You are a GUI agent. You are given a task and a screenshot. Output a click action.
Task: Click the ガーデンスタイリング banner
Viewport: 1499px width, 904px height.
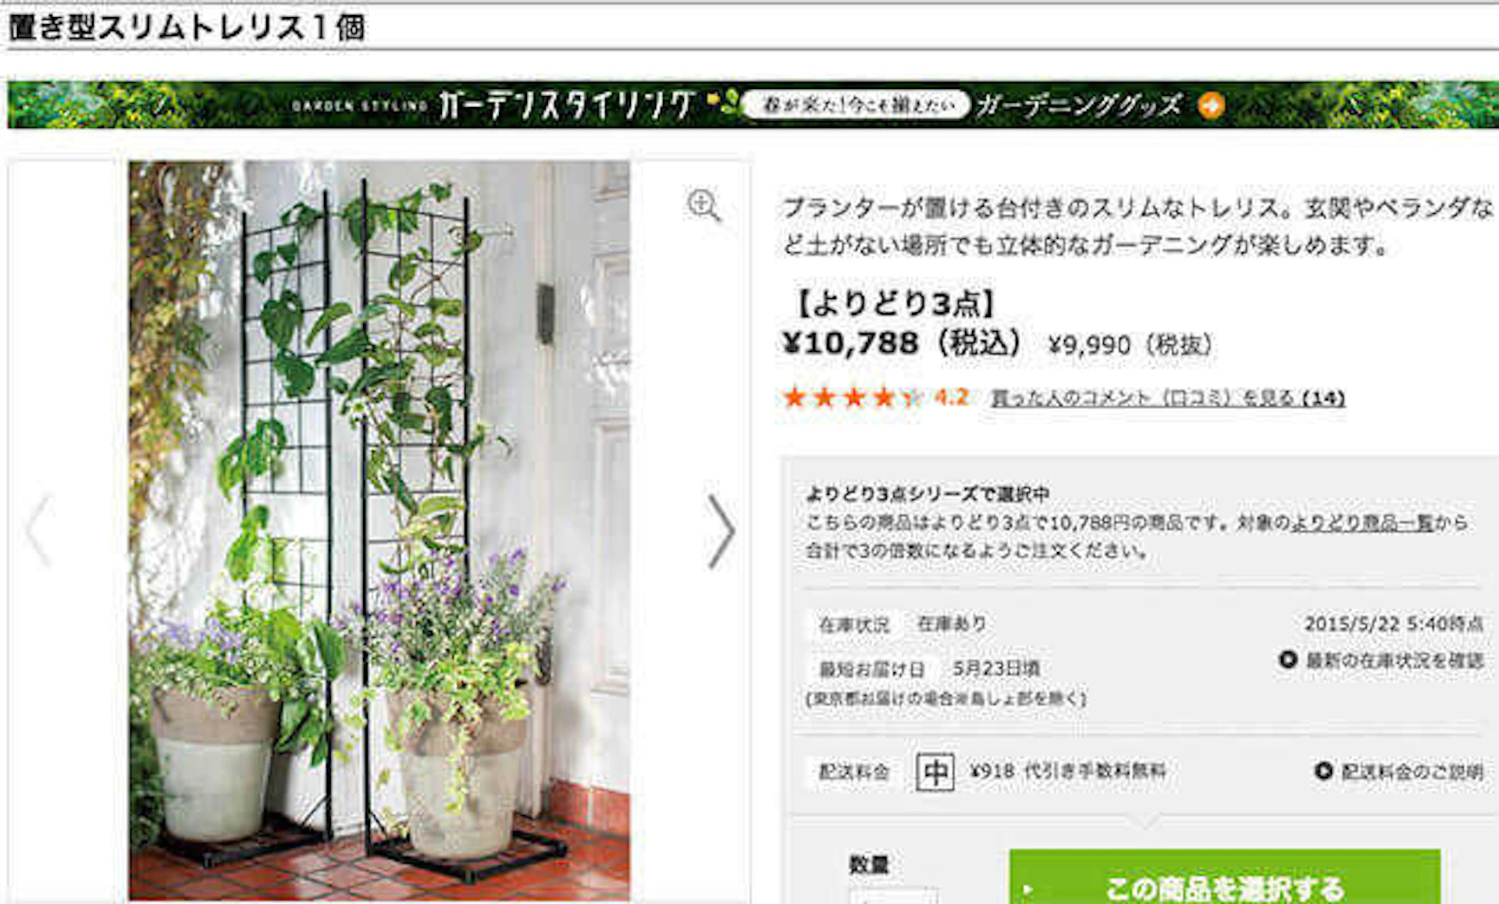point(753,105)
